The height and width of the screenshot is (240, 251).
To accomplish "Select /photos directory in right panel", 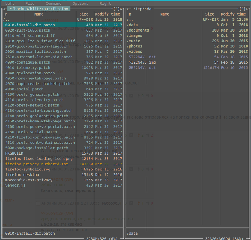I will pos(187,46).
